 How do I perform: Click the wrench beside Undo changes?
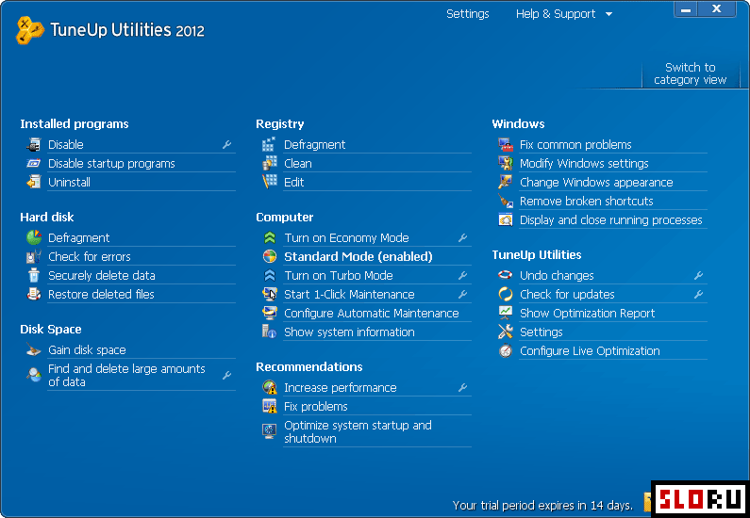(x=699, y=275)
